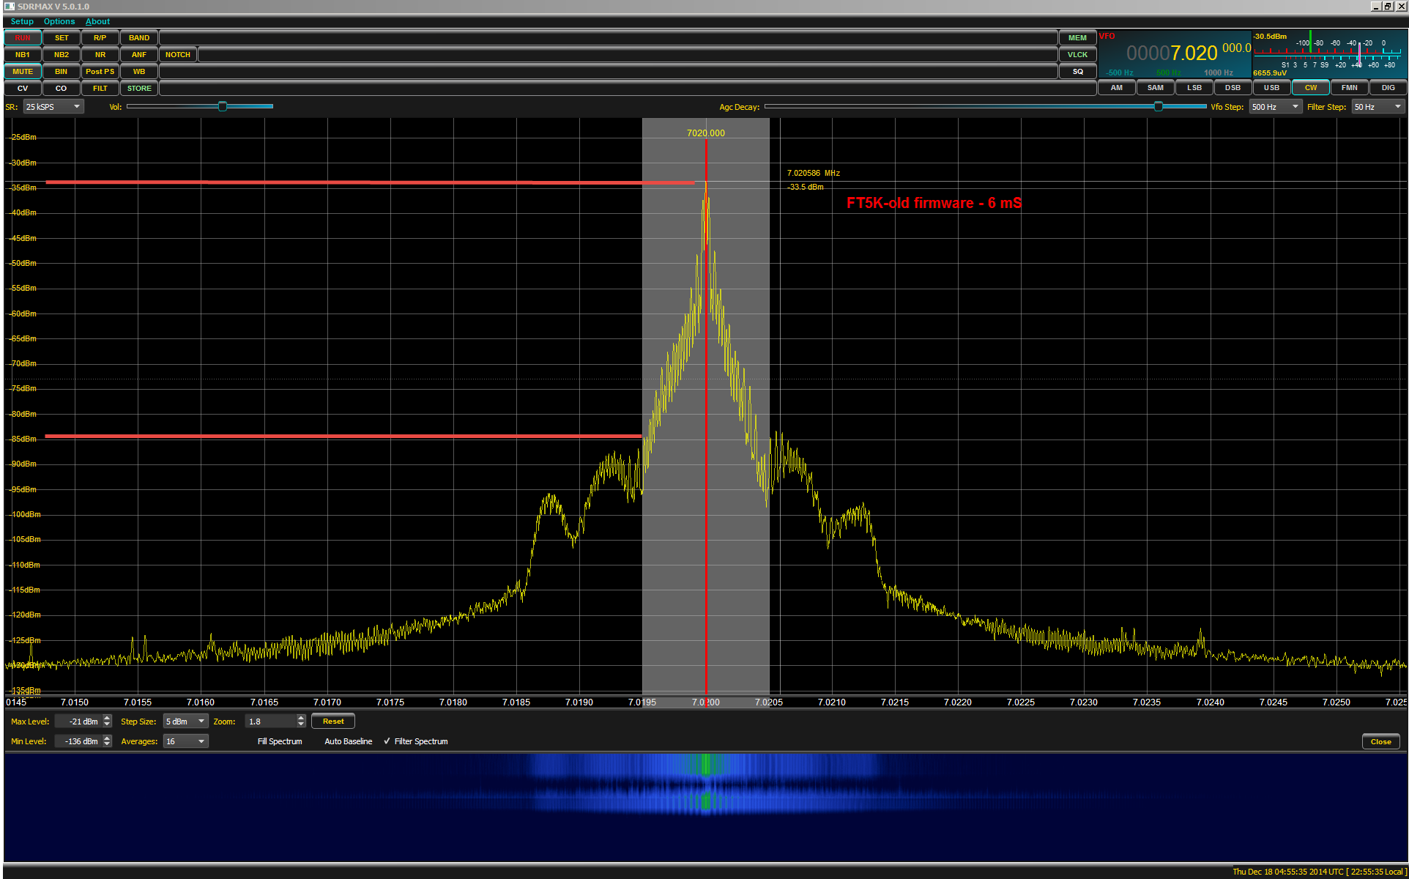Click the Close button below spectrum
This screenshot has width=1409, height=879.
(1380, 741)
